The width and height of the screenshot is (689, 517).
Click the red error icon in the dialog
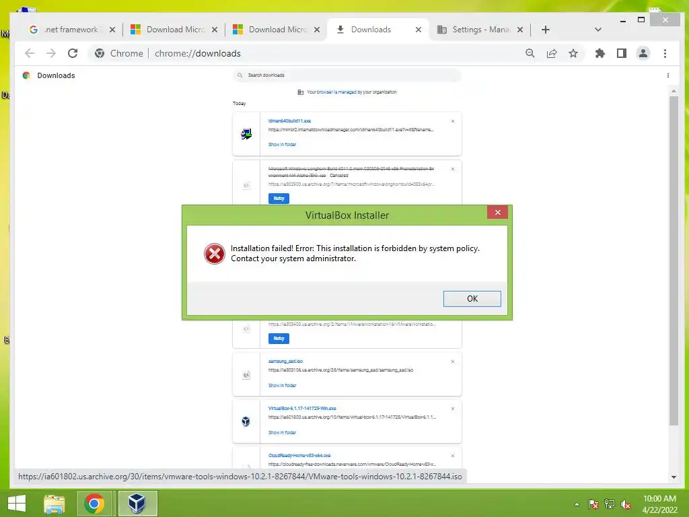[x=215, y=254]
